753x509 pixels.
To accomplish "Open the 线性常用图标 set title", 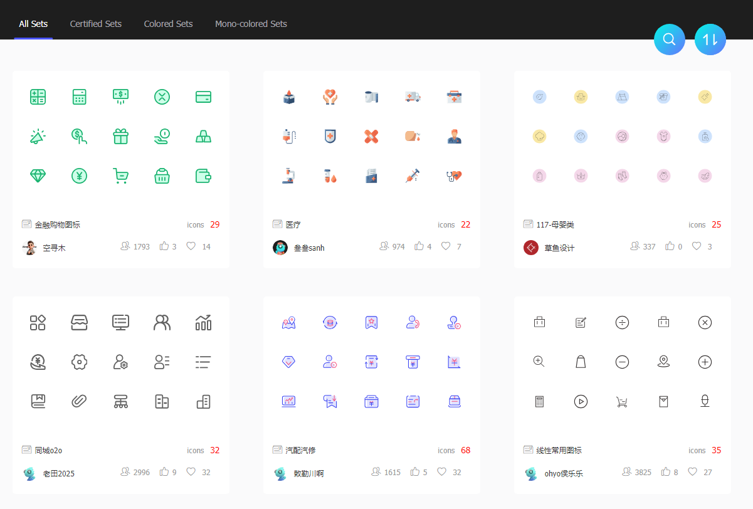I will 559,450.
